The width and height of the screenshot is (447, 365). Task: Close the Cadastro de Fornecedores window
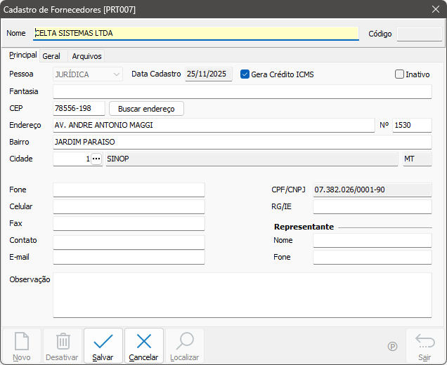pyautogui.click(x=434, y=9)
